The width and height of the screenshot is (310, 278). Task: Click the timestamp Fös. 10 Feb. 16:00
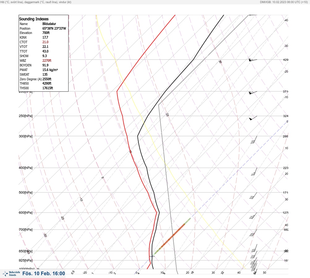pyautogui.click(x=44, y=273)
